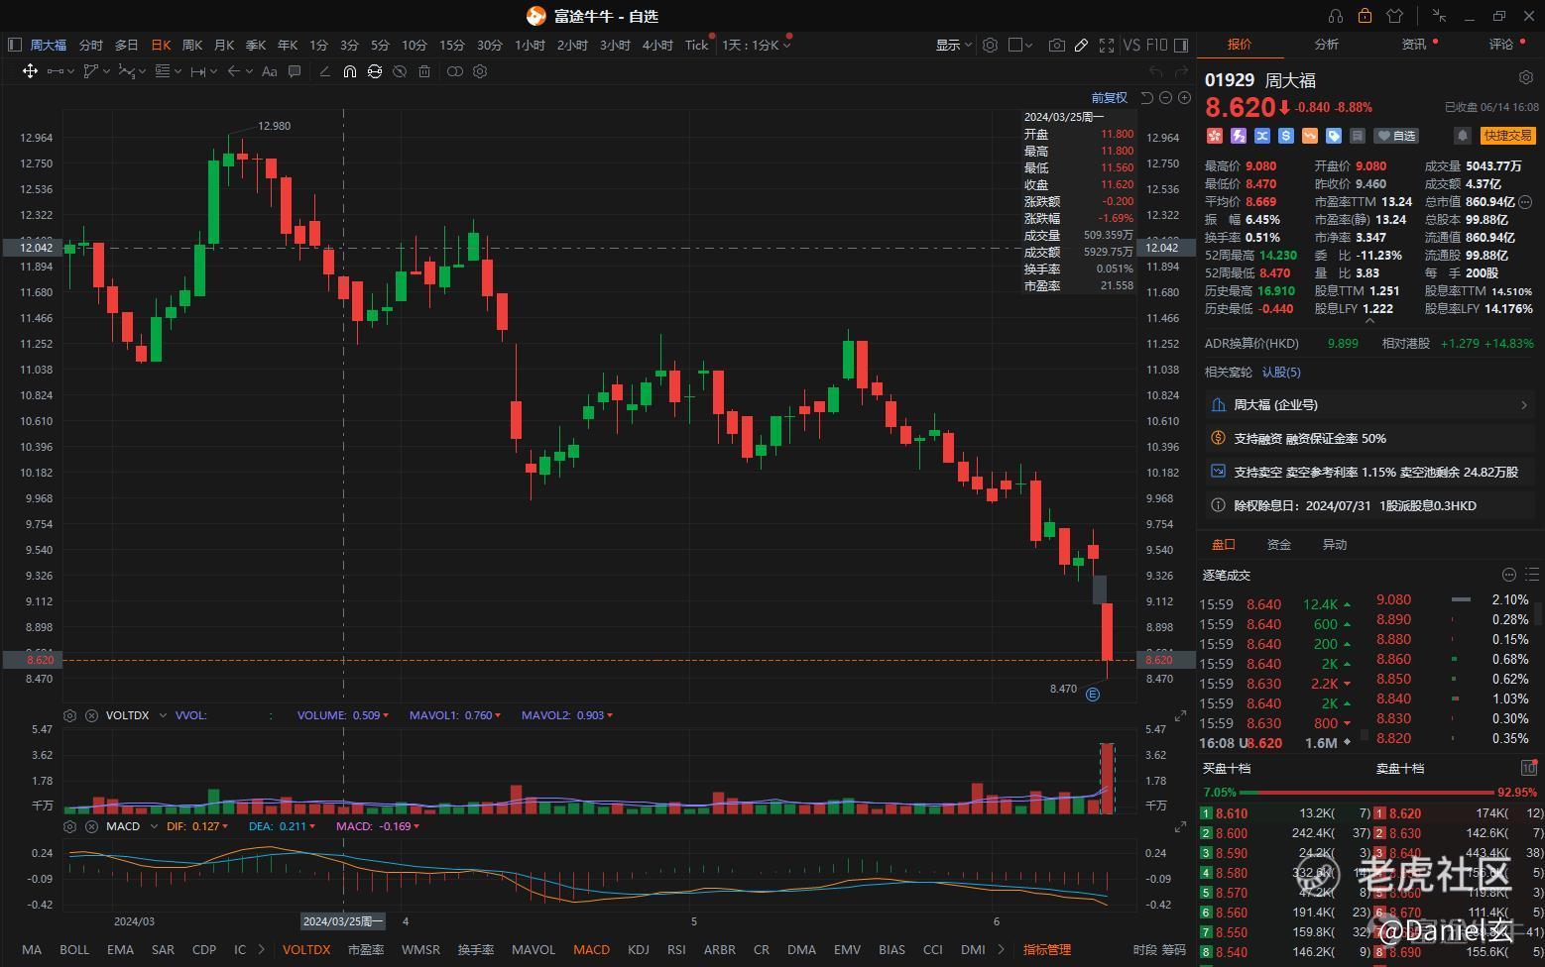Toggle the MAVOL sub-indicator
Screen dimensions: 1545x967
(534, 949)
